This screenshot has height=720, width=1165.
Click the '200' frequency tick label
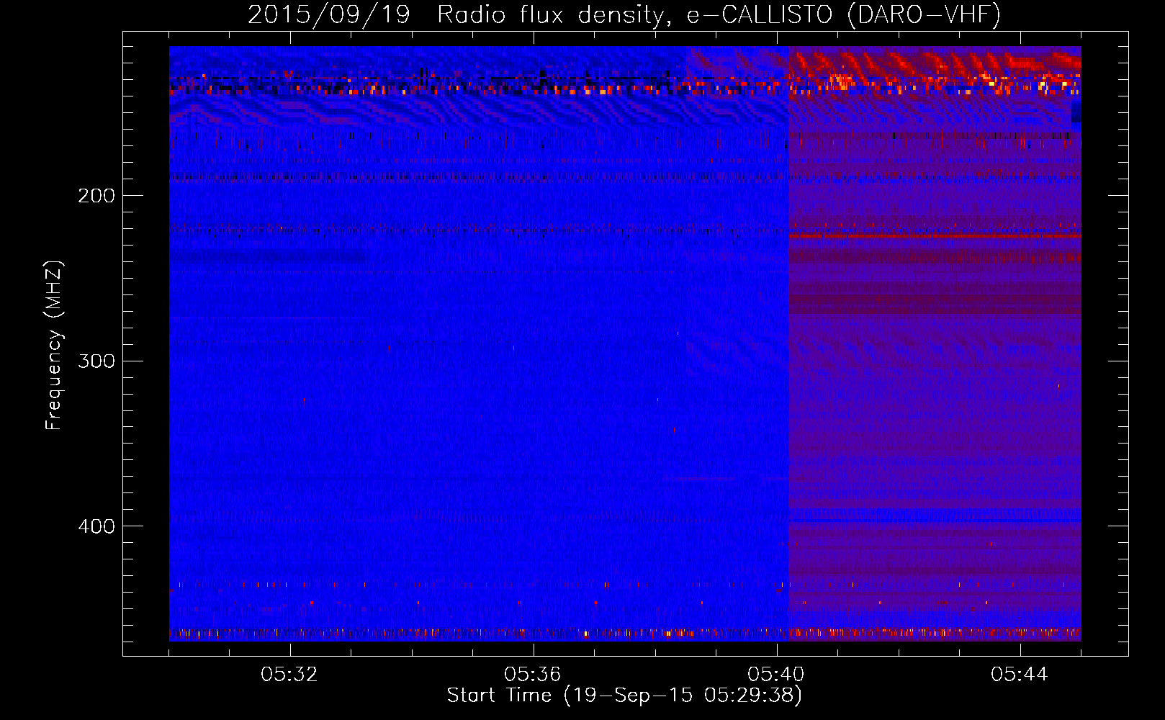(x=96, y=196)
